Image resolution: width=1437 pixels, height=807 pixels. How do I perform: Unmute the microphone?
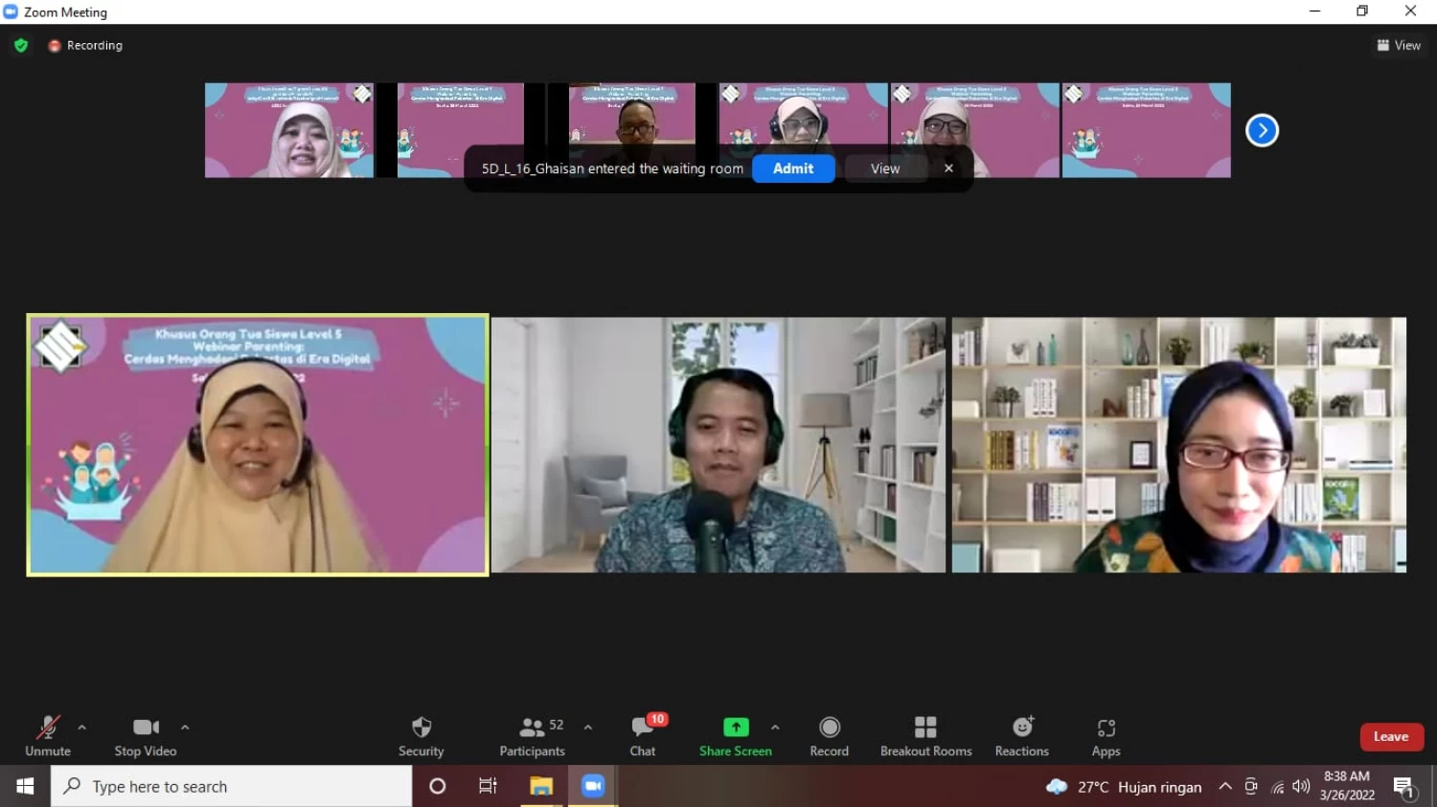point(48,736)
